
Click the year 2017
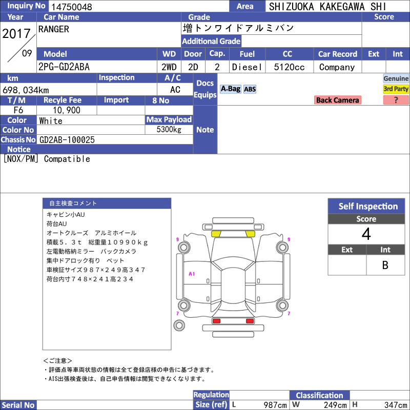(16, 34)
